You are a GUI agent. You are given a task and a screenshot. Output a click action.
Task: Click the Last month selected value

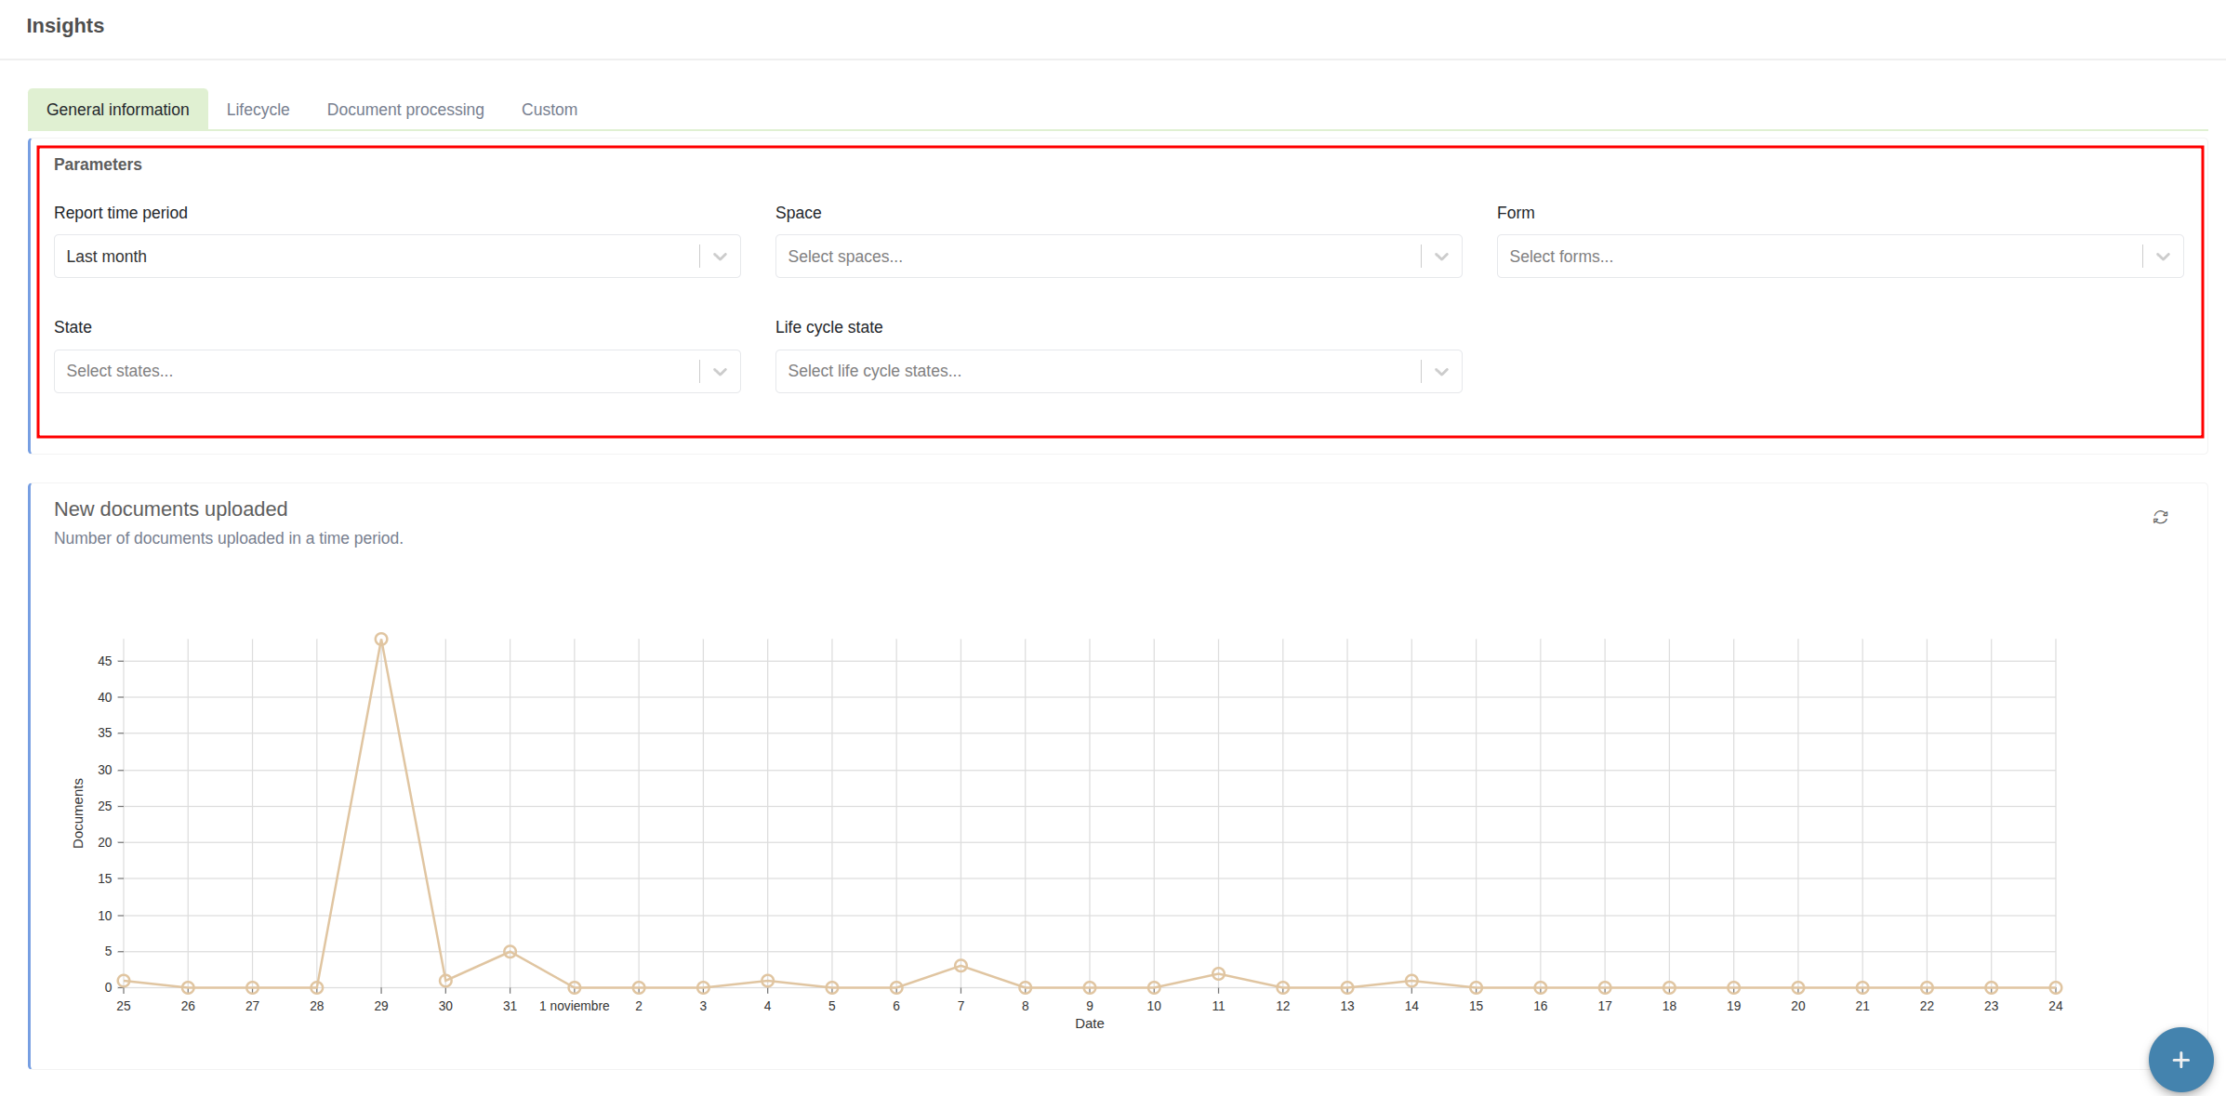[x=107, y=257]
